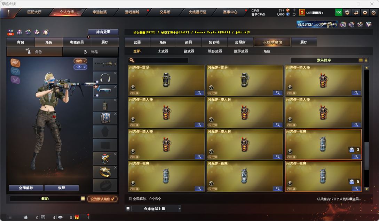Click the gift box icon in status bar
This screenshot has height=221, width=379.
[x=77, y=217]
